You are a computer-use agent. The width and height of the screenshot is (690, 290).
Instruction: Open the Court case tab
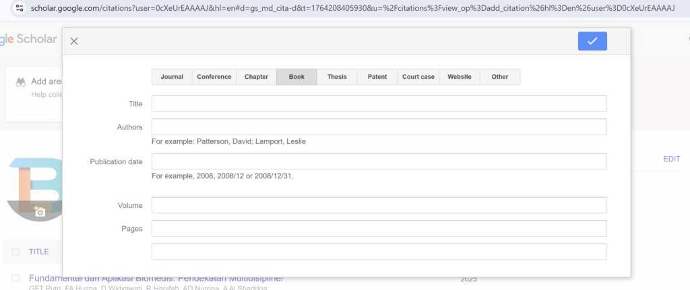[418, 77]
